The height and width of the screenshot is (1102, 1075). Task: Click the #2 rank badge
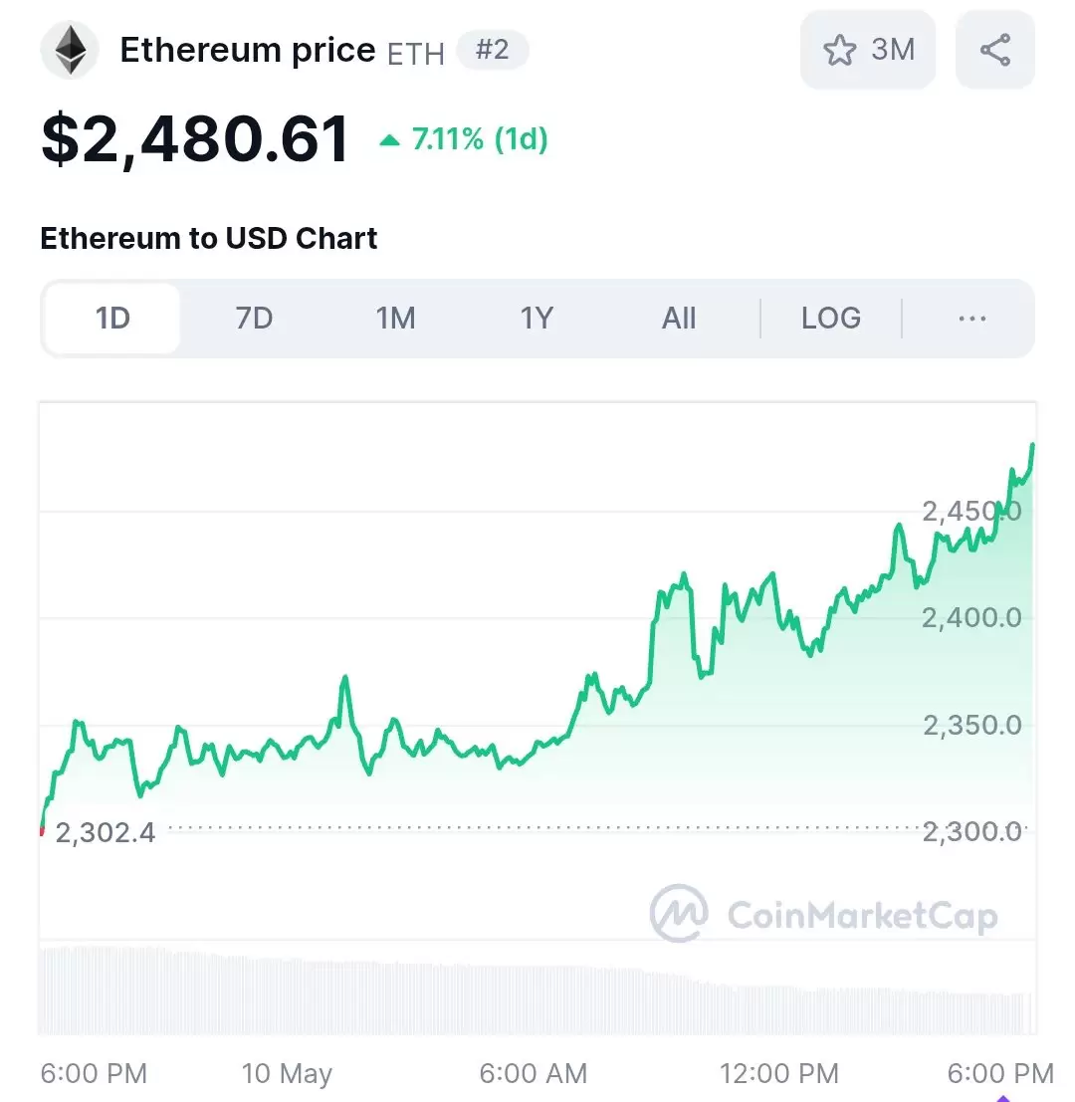coord(492,50)
